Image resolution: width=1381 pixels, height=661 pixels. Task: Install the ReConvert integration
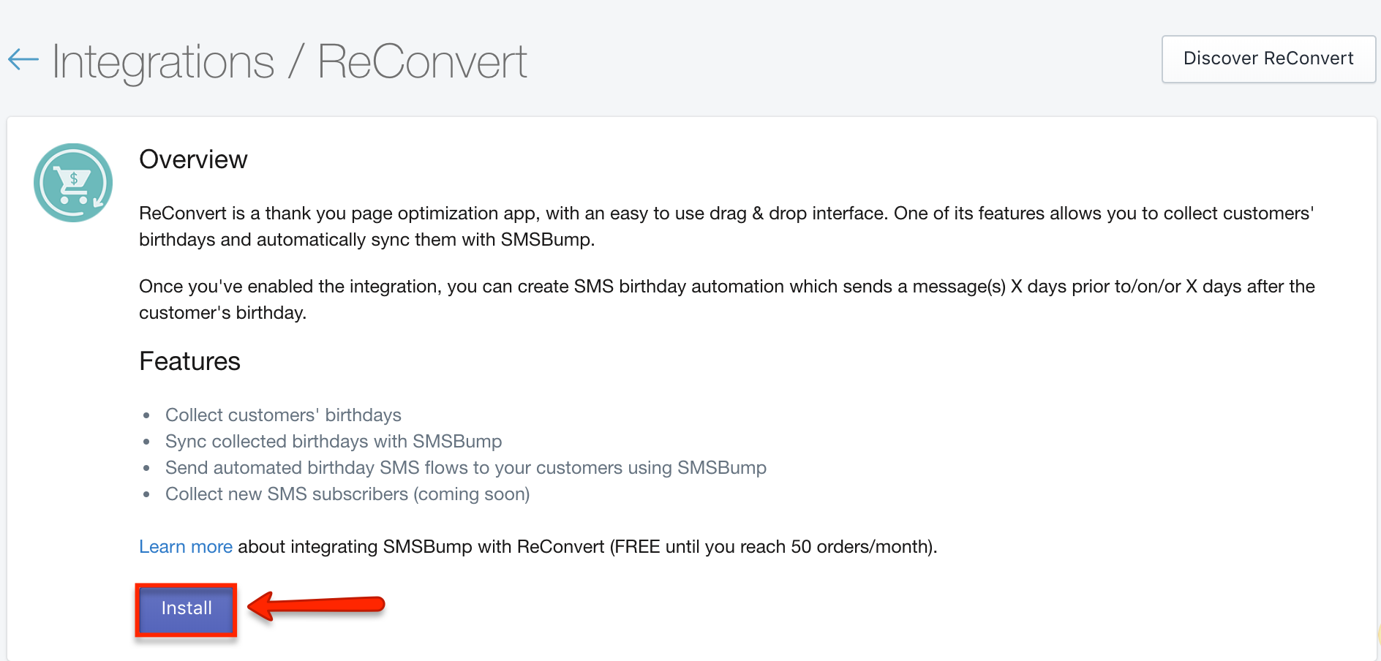pos(186,608)
